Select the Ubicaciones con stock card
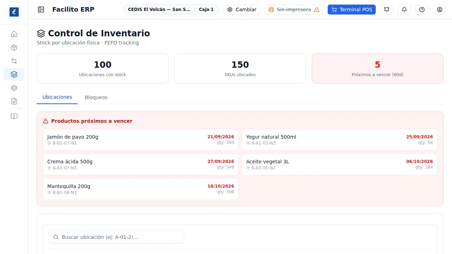 point(102,68)
